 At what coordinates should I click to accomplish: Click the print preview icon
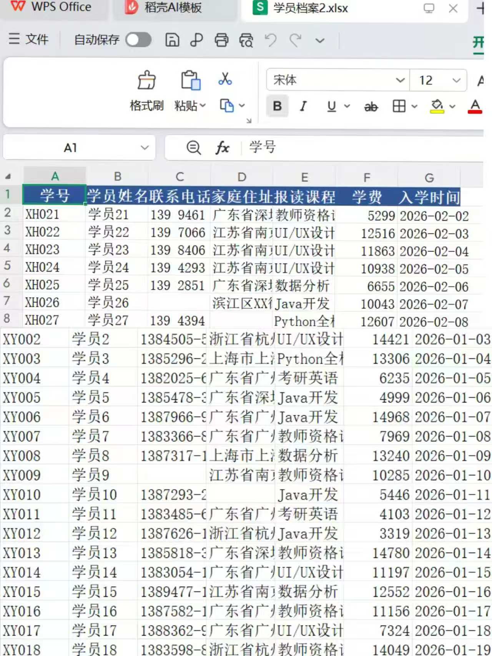click(x=246, y=40)
